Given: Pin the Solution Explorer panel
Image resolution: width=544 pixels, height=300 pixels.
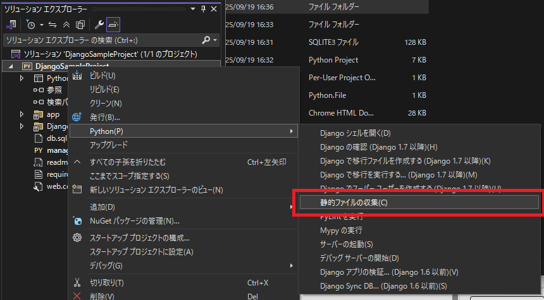Looking at the screenshot, I should [x=203, y=8].
